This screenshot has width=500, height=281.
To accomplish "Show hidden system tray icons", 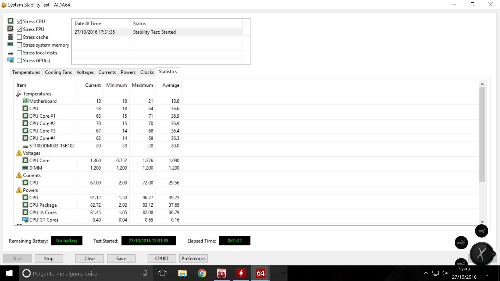I will [x=426, y=273].
